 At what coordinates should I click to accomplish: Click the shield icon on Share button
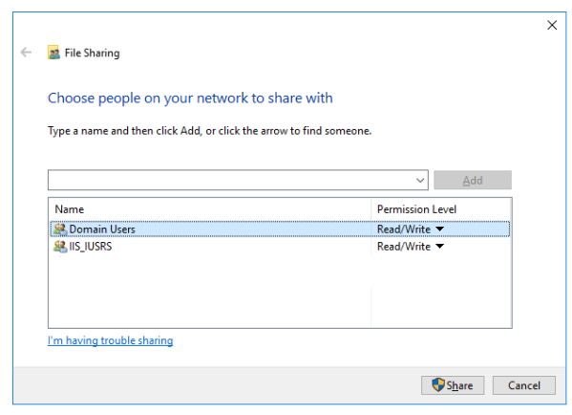pos(437,385)
